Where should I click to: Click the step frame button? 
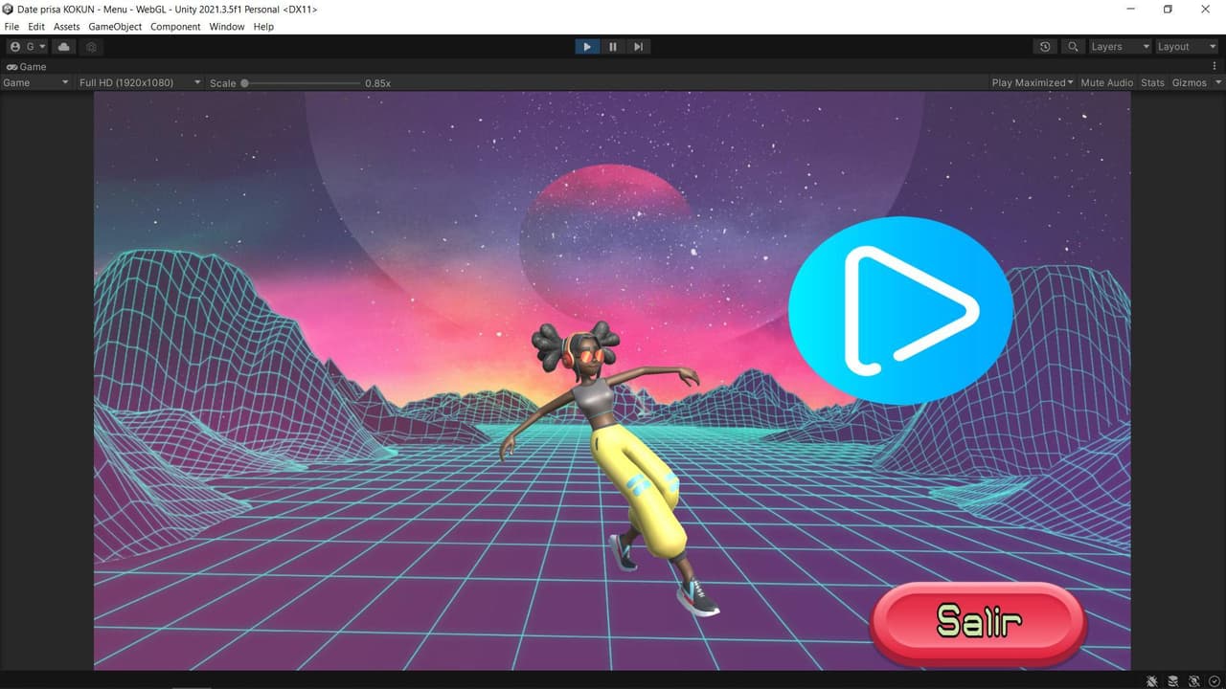(639, 46)
